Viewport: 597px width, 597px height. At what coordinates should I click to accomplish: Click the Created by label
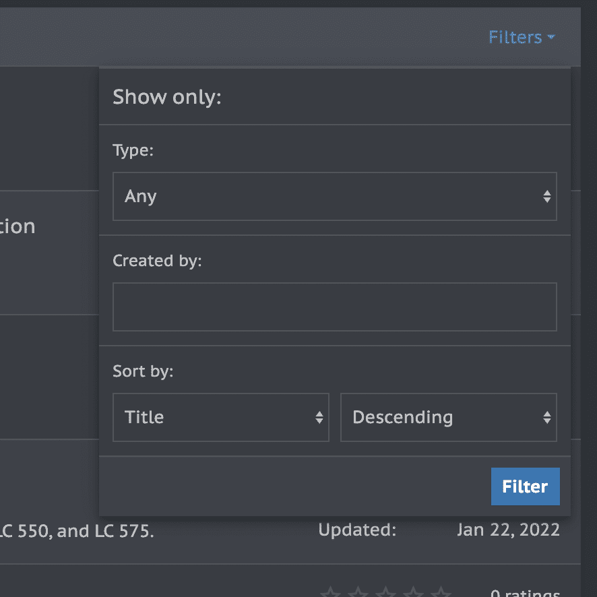pyautogui.click(x=157, y=261)
